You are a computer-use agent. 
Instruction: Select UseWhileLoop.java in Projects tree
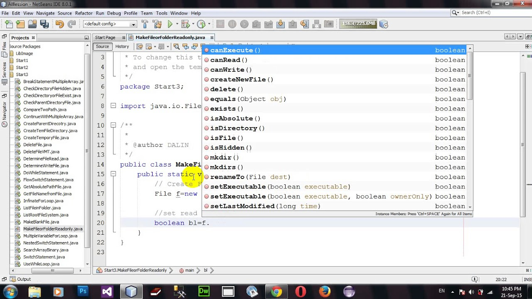pyautogui.click(x=41, y=264)
